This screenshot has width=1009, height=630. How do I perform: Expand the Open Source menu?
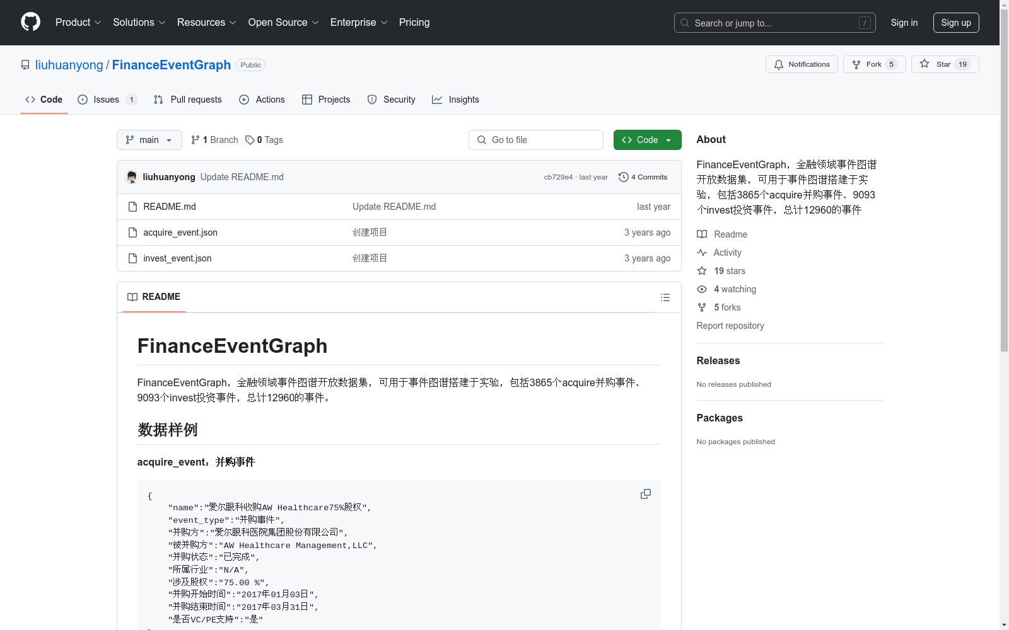[284, 22]
